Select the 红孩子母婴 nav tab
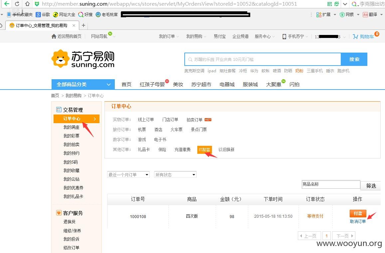Viewport: 385px width, 253px height. coord(152,84)
